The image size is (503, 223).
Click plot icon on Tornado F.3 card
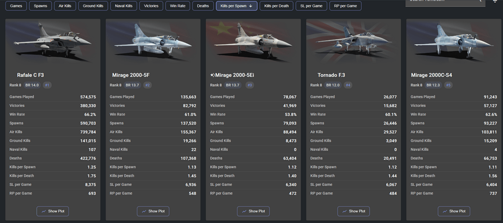pyautogui.click(x=345, y=211)
